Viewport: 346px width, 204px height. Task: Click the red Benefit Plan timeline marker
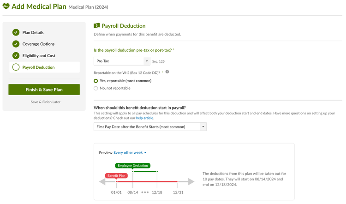116,176
